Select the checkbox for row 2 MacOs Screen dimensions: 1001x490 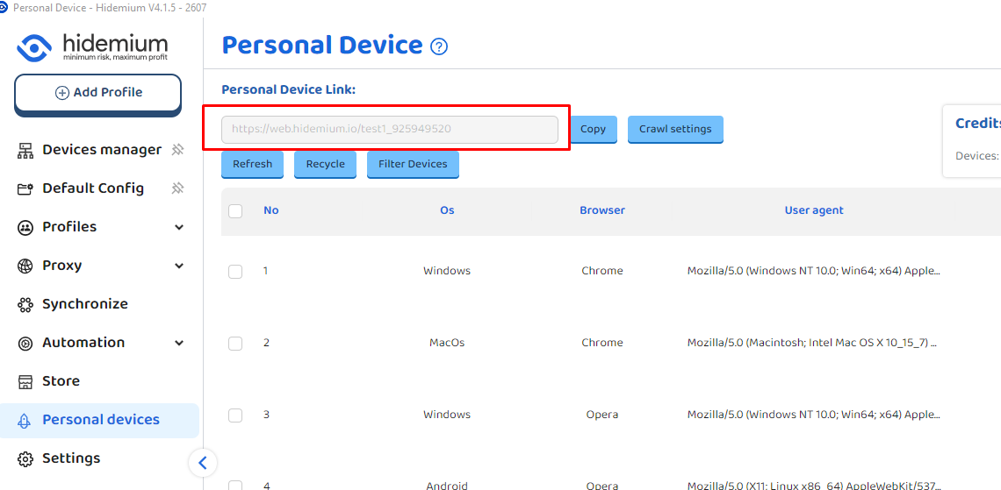click(x=235, y=344)
